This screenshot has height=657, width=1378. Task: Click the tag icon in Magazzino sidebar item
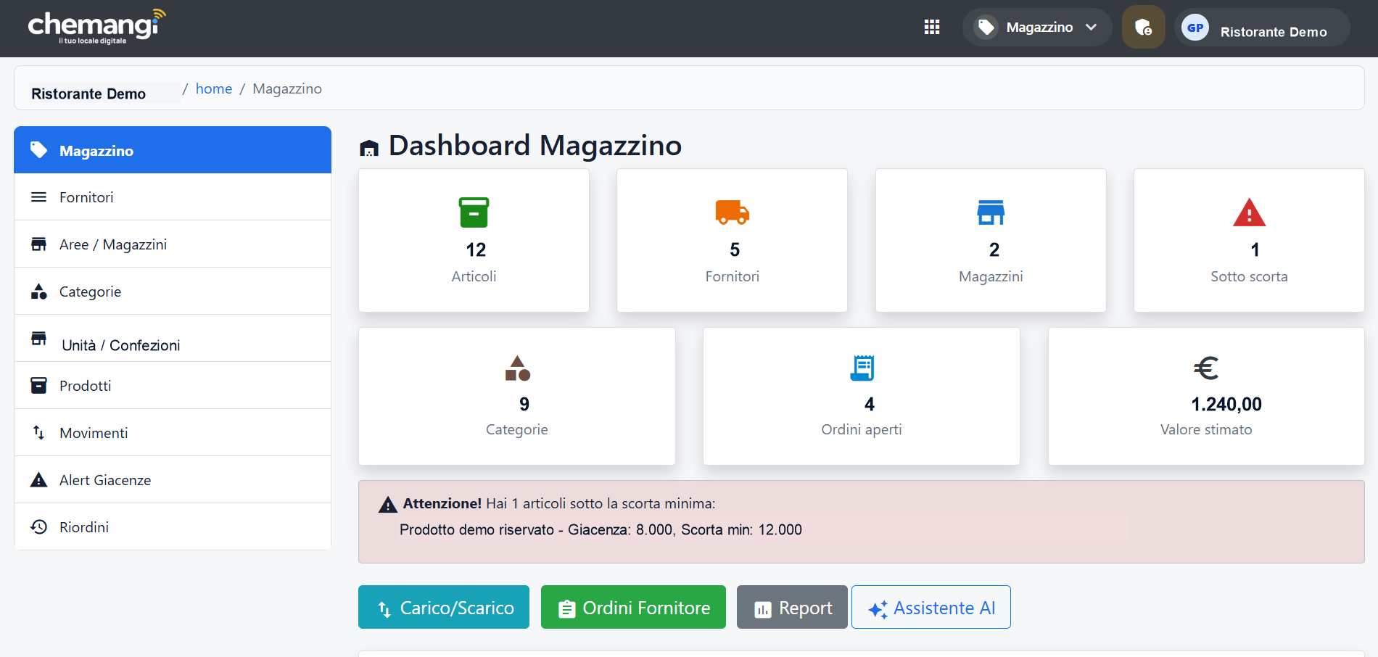(38, 150)
